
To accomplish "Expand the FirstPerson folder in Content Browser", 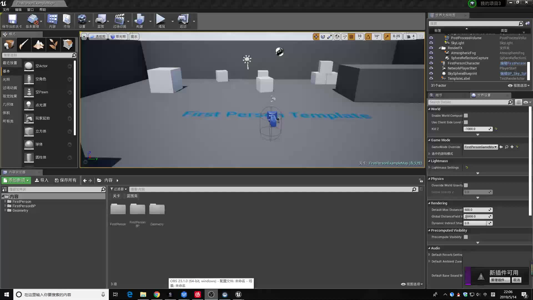I will [6, 201].
